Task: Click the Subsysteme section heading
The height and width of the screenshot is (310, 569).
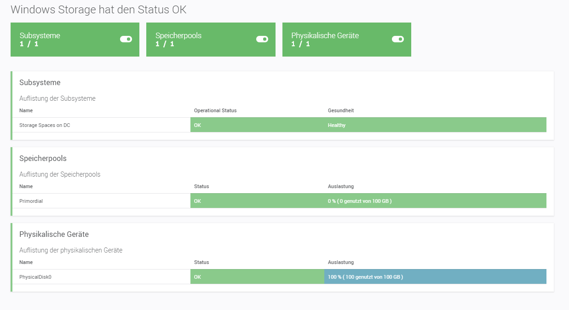Action: 40,83
